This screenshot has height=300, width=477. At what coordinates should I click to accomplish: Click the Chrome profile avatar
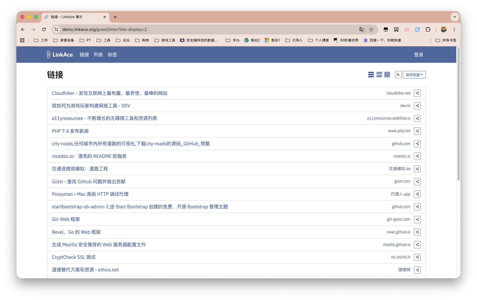pos(444,29)
